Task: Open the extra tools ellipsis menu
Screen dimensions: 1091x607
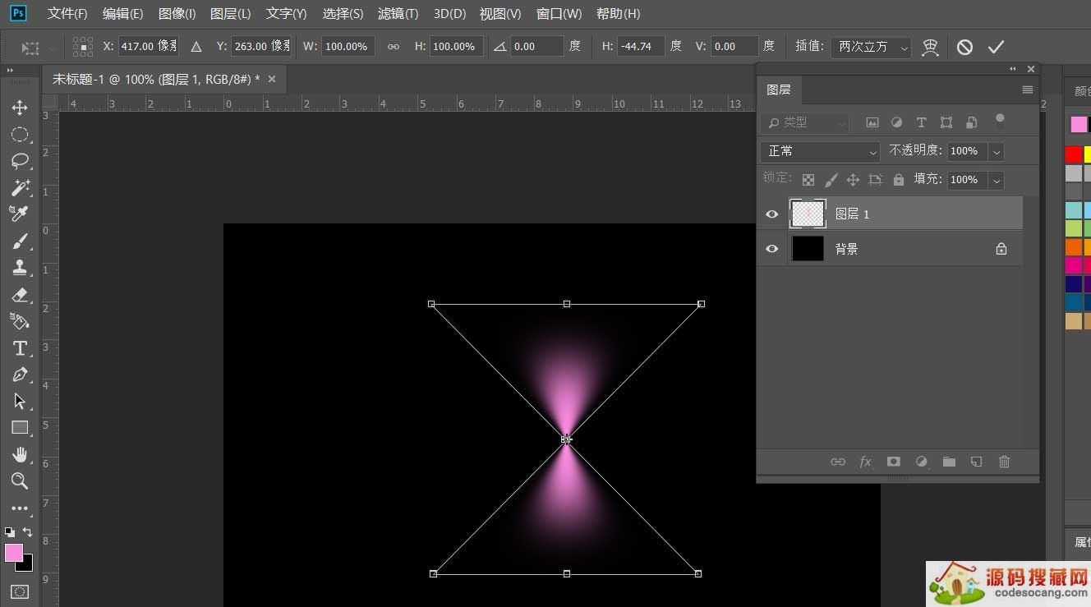Action: [x=20, y=508]
